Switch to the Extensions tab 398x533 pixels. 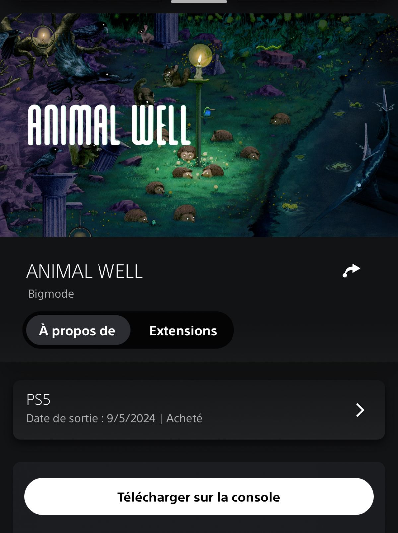183,330
